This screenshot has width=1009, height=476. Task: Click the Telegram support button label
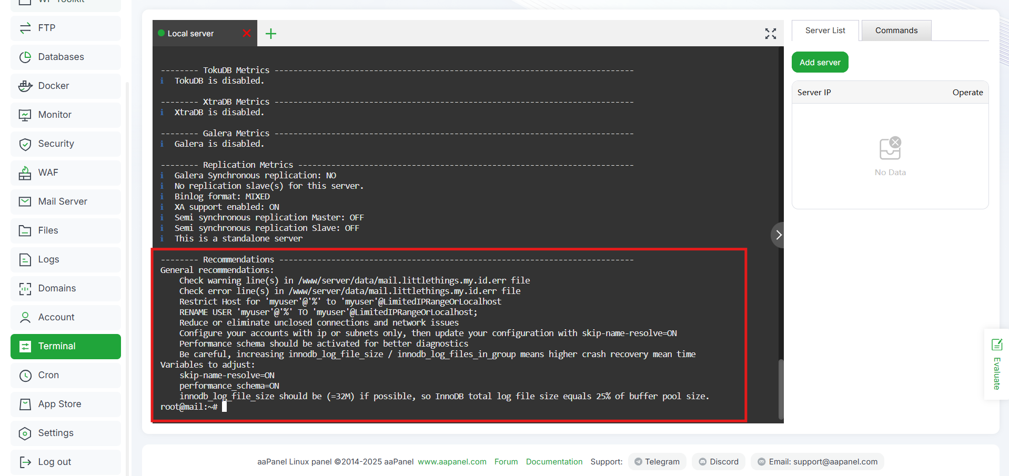(x=662, y=462)
